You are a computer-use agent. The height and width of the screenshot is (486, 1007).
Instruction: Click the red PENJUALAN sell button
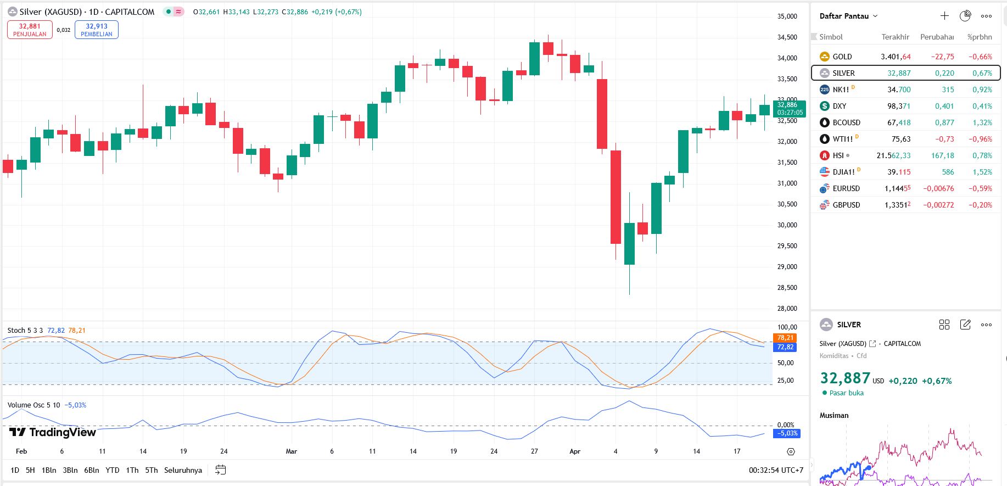[x=30, y=30]
